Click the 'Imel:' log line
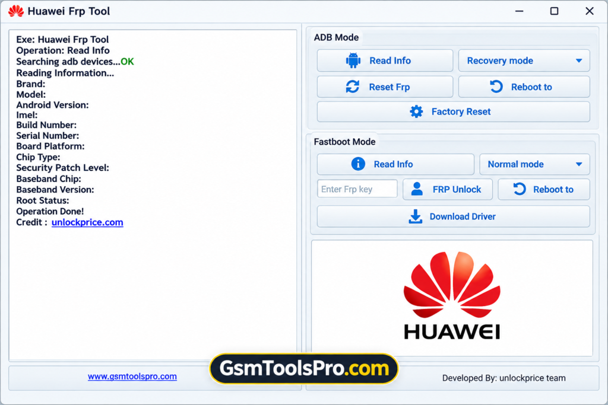The height and width of the screenshot is (405, 608). [27, 115]
